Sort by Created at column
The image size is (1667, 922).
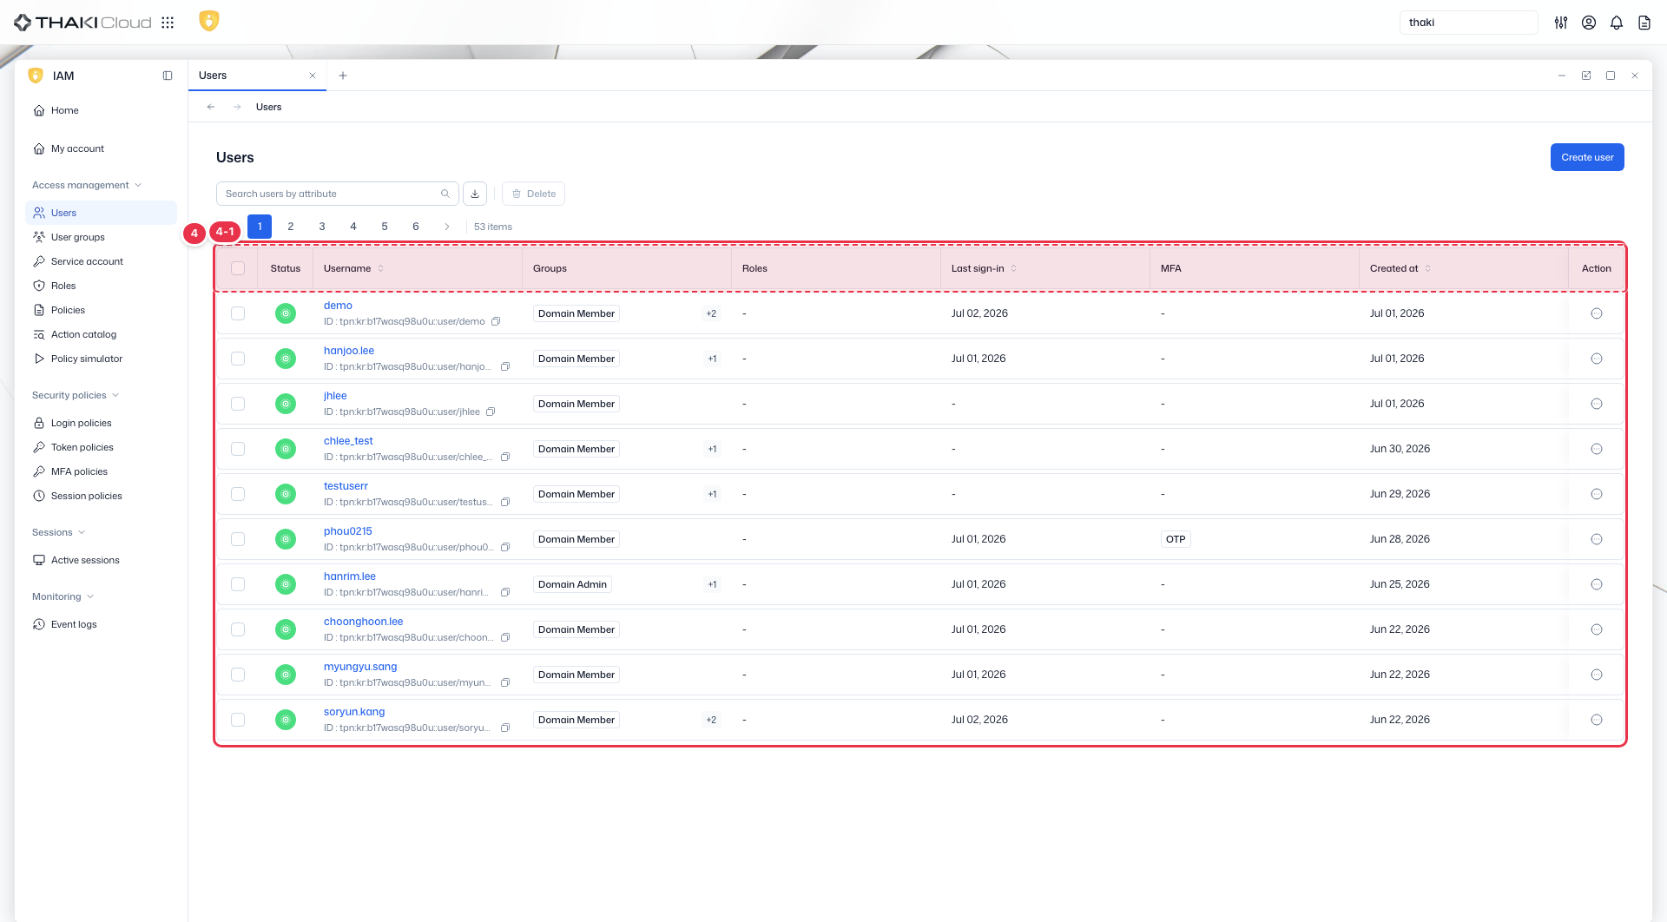coord(1427,268)
